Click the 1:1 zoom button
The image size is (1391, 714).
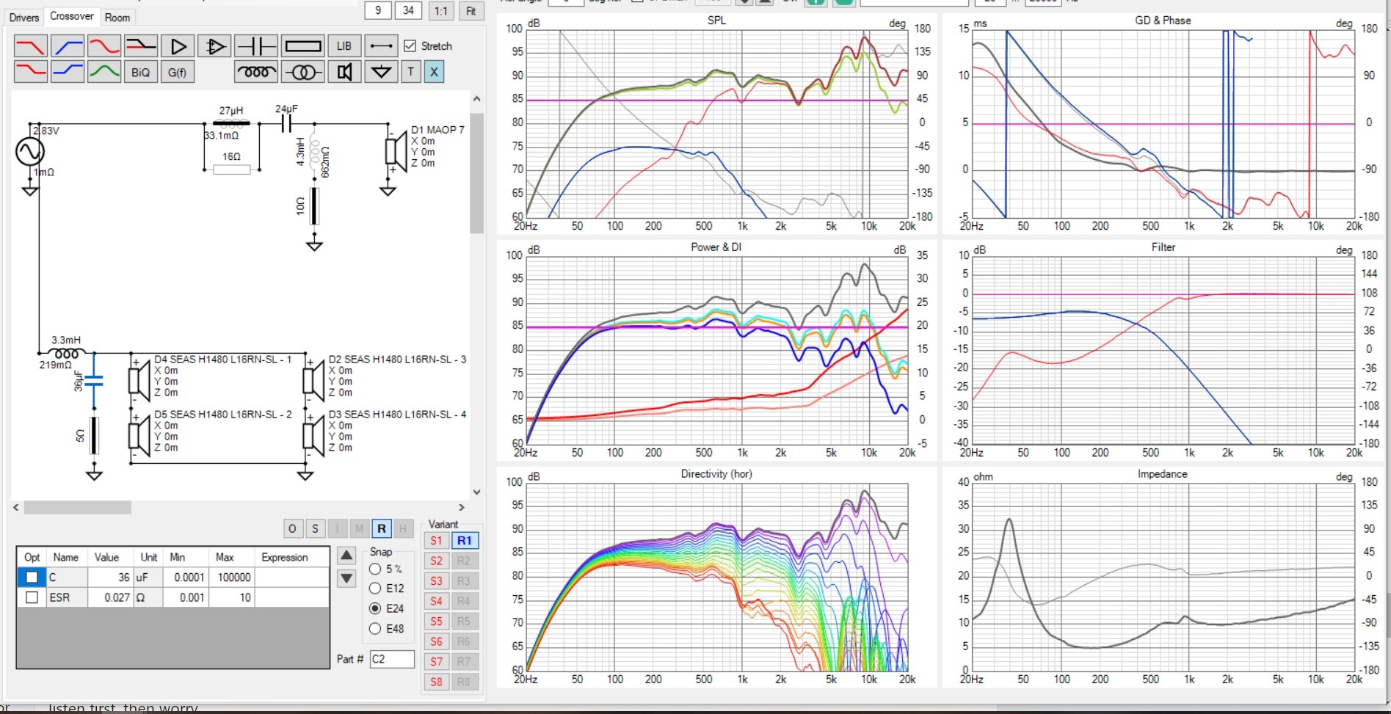tap(440, 11)
